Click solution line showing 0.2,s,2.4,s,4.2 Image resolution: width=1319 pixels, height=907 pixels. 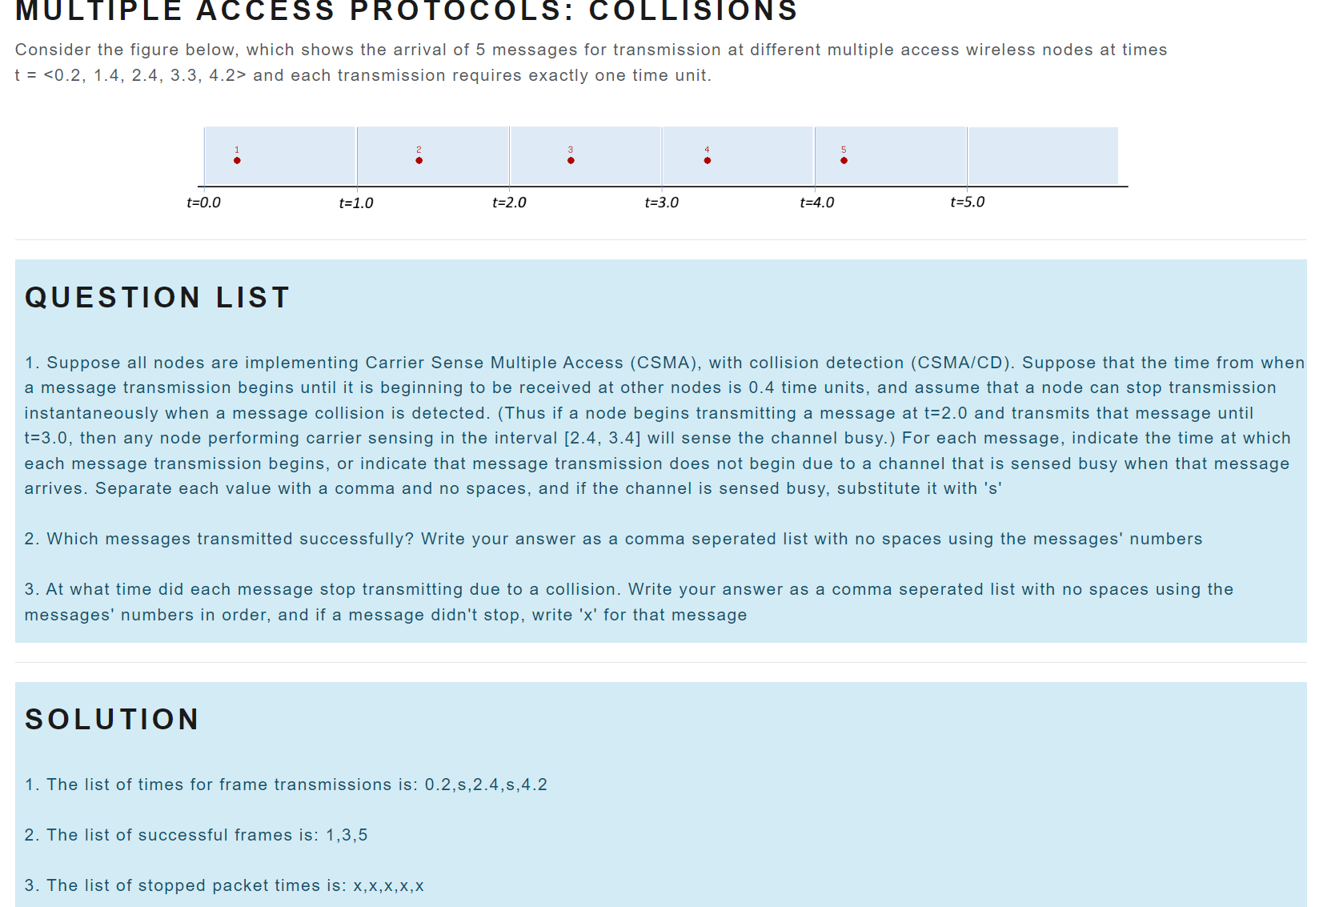pyautogui.click(x=286, y=785)
